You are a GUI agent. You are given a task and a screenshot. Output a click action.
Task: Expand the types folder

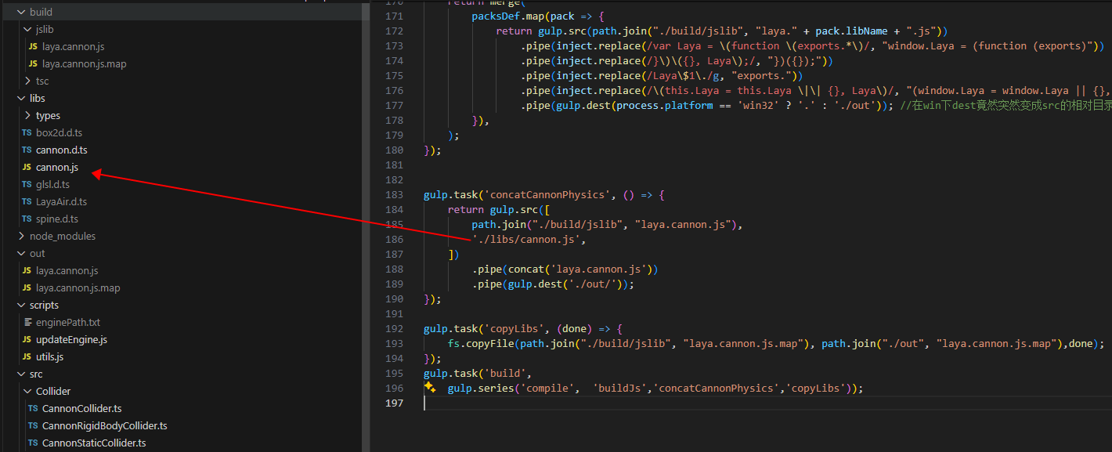[27, 115]
